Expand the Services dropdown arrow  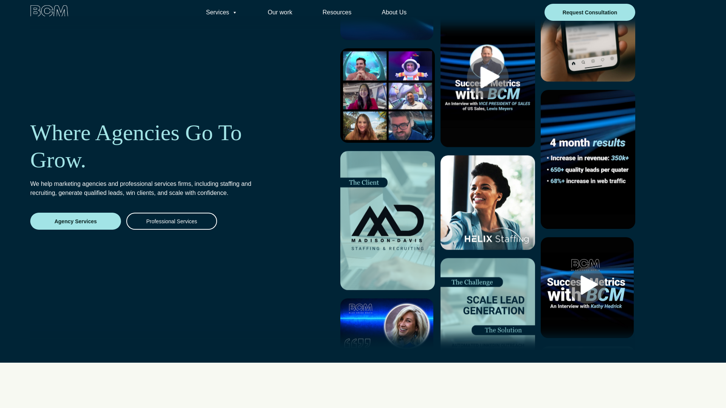(234, 12)
